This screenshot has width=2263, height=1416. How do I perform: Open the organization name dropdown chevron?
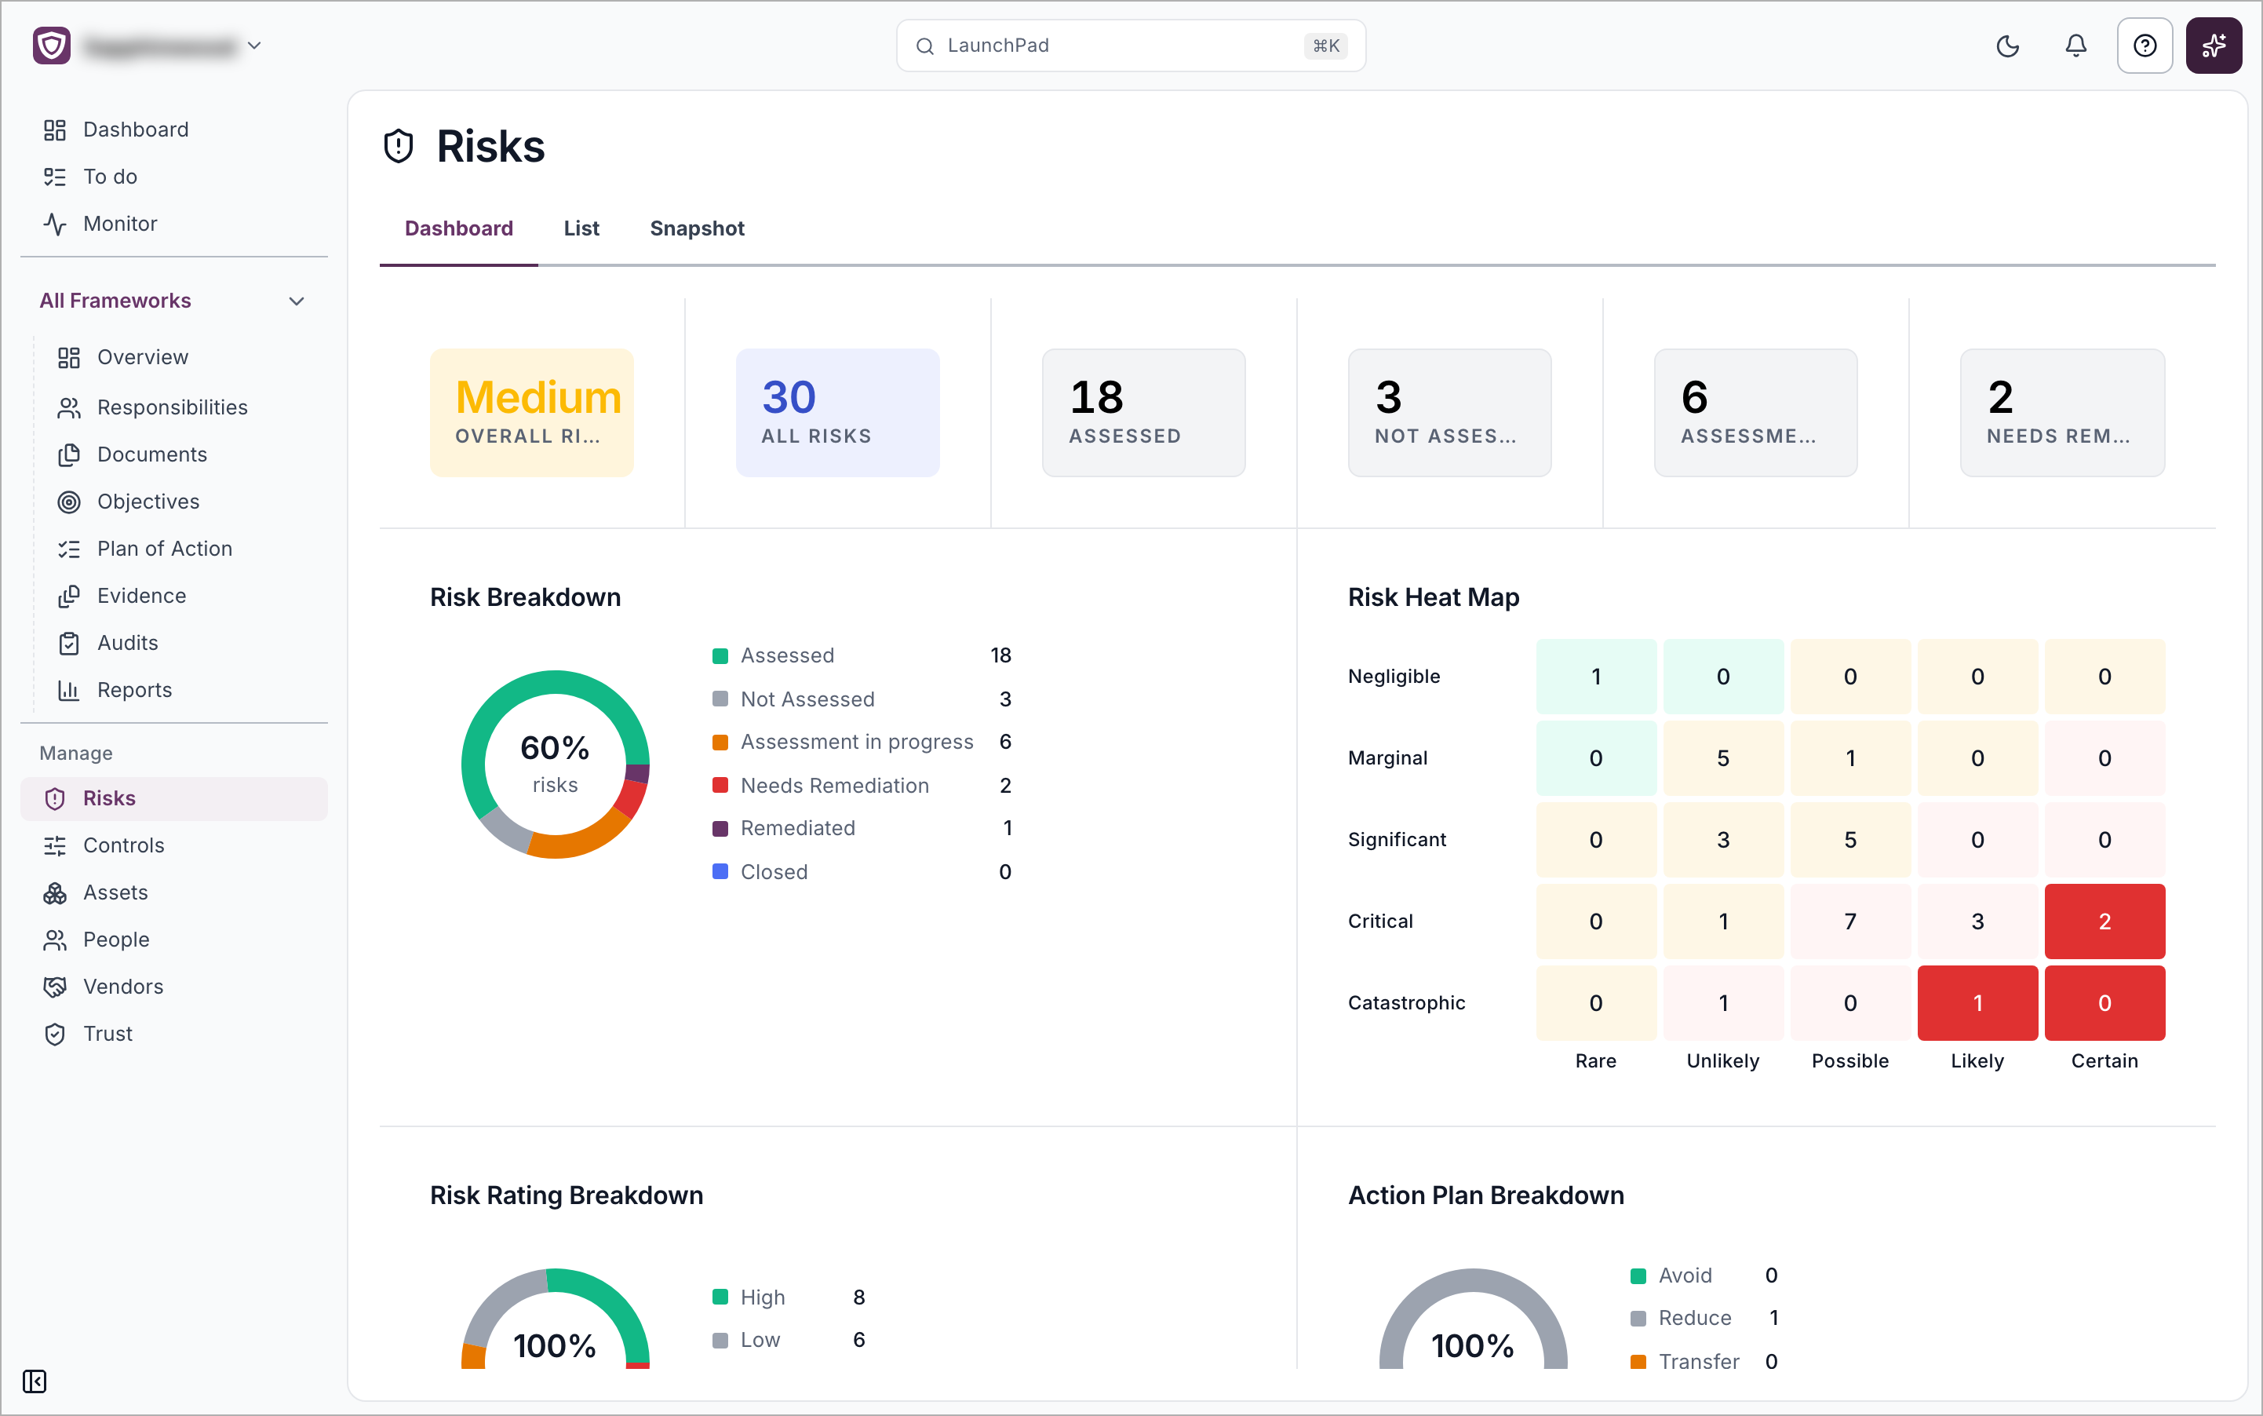click(x=253, y=46)
